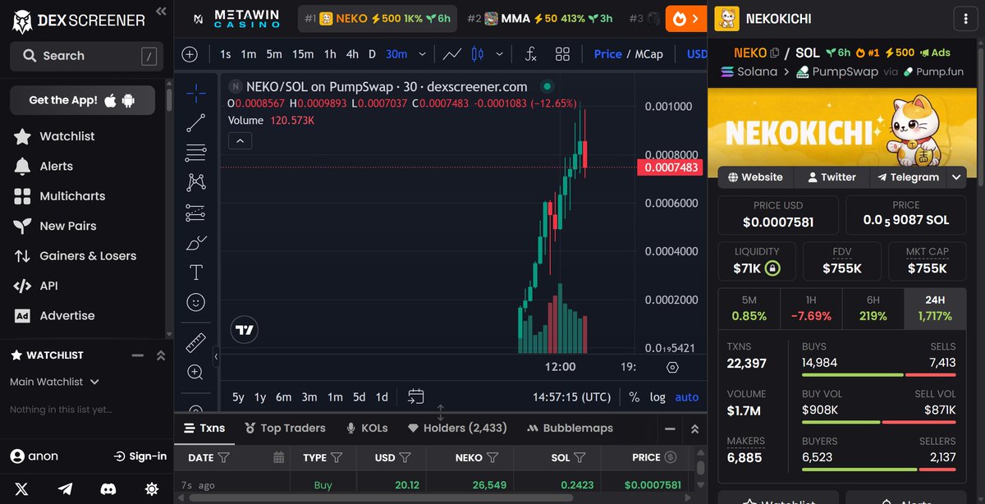Viewport: 985px width, 504px height.
Task: Activate the zoom-in chart tool
Action: click(x=195, y=373)
